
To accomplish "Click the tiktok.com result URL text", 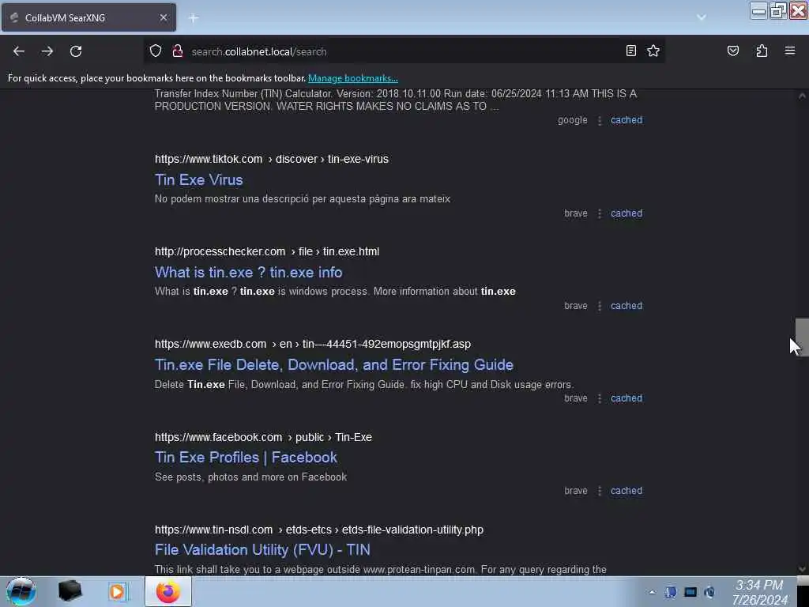I will [272, 159].
